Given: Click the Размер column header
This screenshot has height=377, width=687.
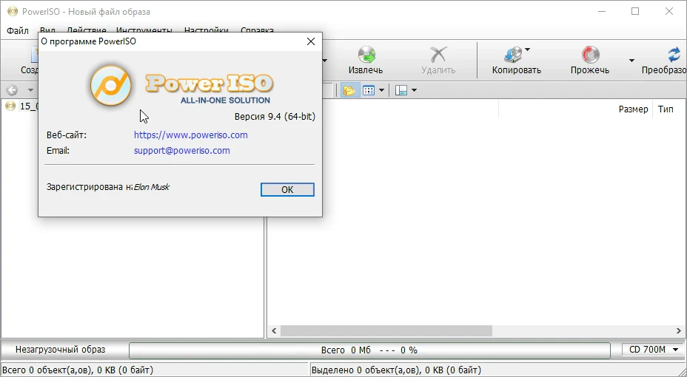Looking at the screenshot, I should click(633, 109).
